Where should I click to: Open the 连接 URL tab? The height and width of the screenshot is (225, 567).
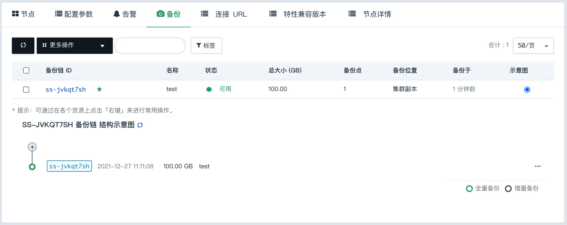point(224,14)
